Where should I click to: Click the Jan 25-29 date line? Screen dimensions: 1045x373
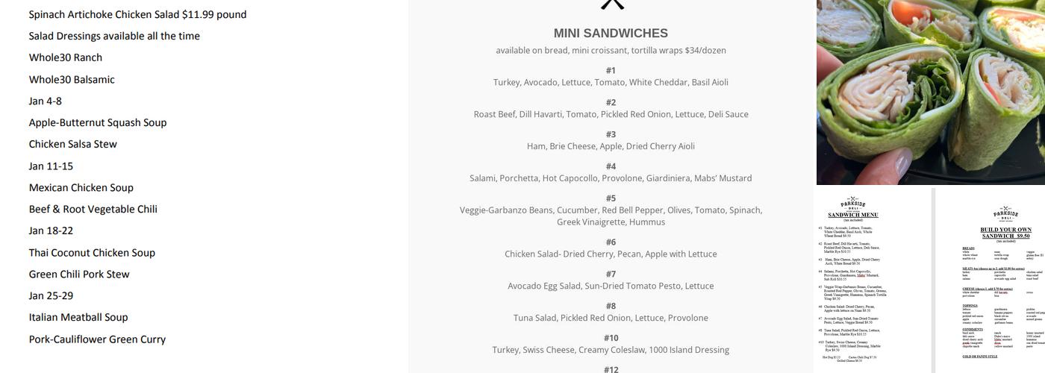[x=51, y=295]
